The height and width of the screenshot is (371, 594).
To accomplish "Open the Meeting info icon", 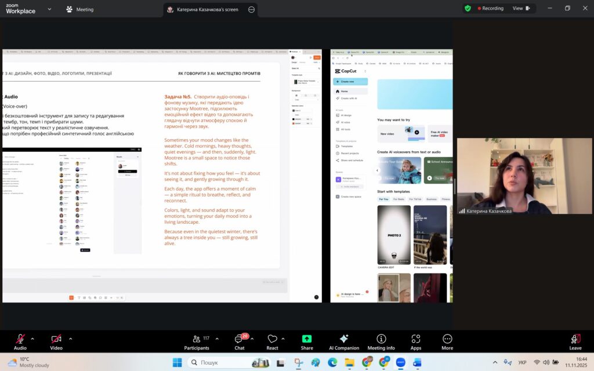I will [381, 341].
